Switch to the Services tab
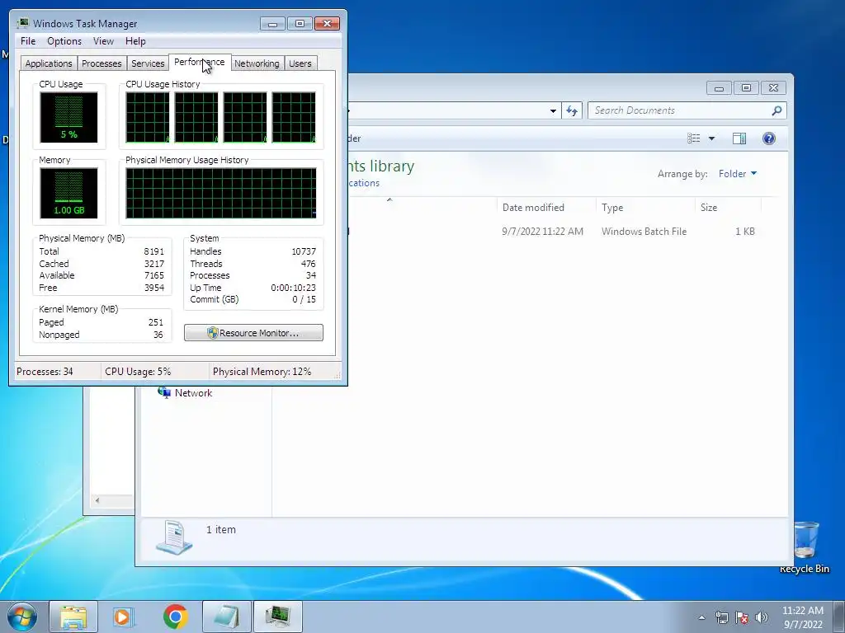This screenshot has width=845, height=633. click(x=148, y=63)
